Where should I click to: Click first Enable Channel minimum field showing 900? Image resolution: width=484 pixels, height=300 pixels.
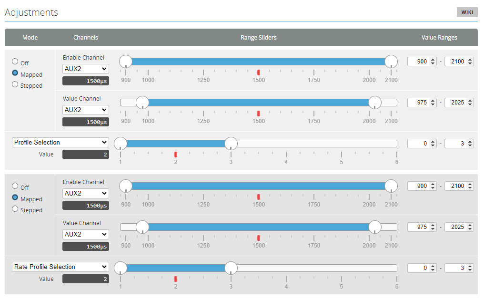pos(418,62)
